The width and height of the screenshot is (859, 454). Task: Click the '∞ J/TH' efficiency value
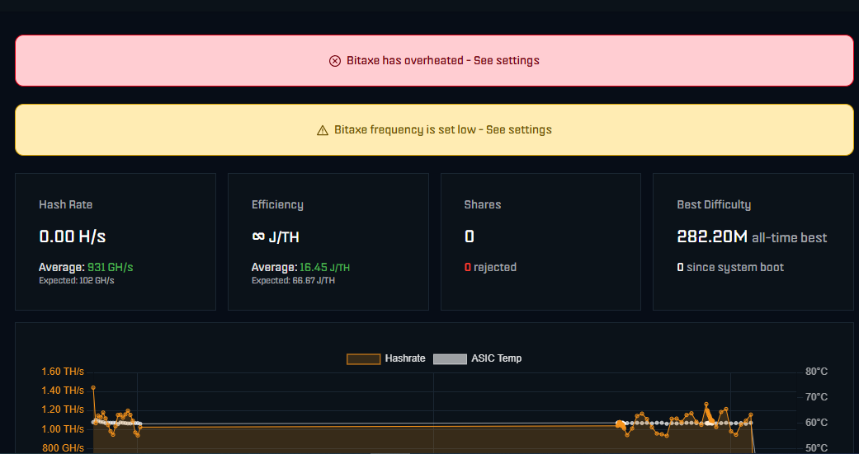pyautogui.click(x=275, y=236)
